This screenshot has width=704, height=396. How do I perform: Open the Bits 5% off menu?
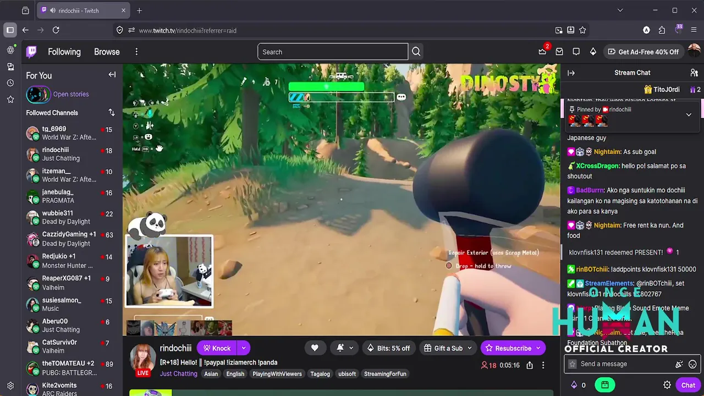[x=389, y=348]
